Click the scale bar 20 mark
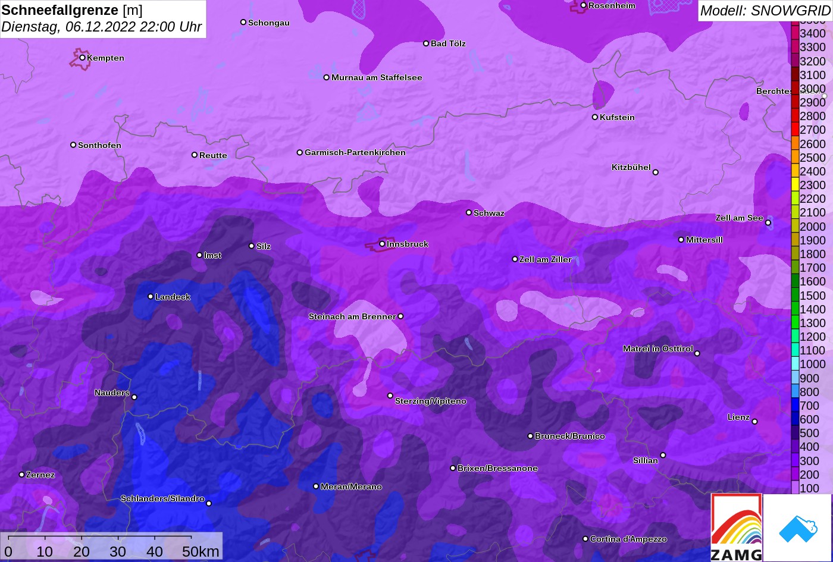 82,551
